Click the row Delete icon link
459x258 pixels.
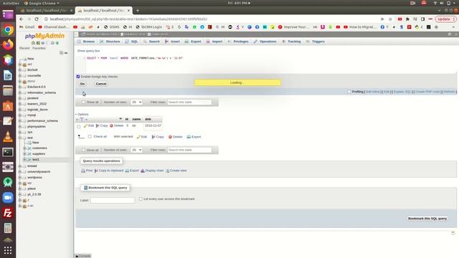[116, 125]
